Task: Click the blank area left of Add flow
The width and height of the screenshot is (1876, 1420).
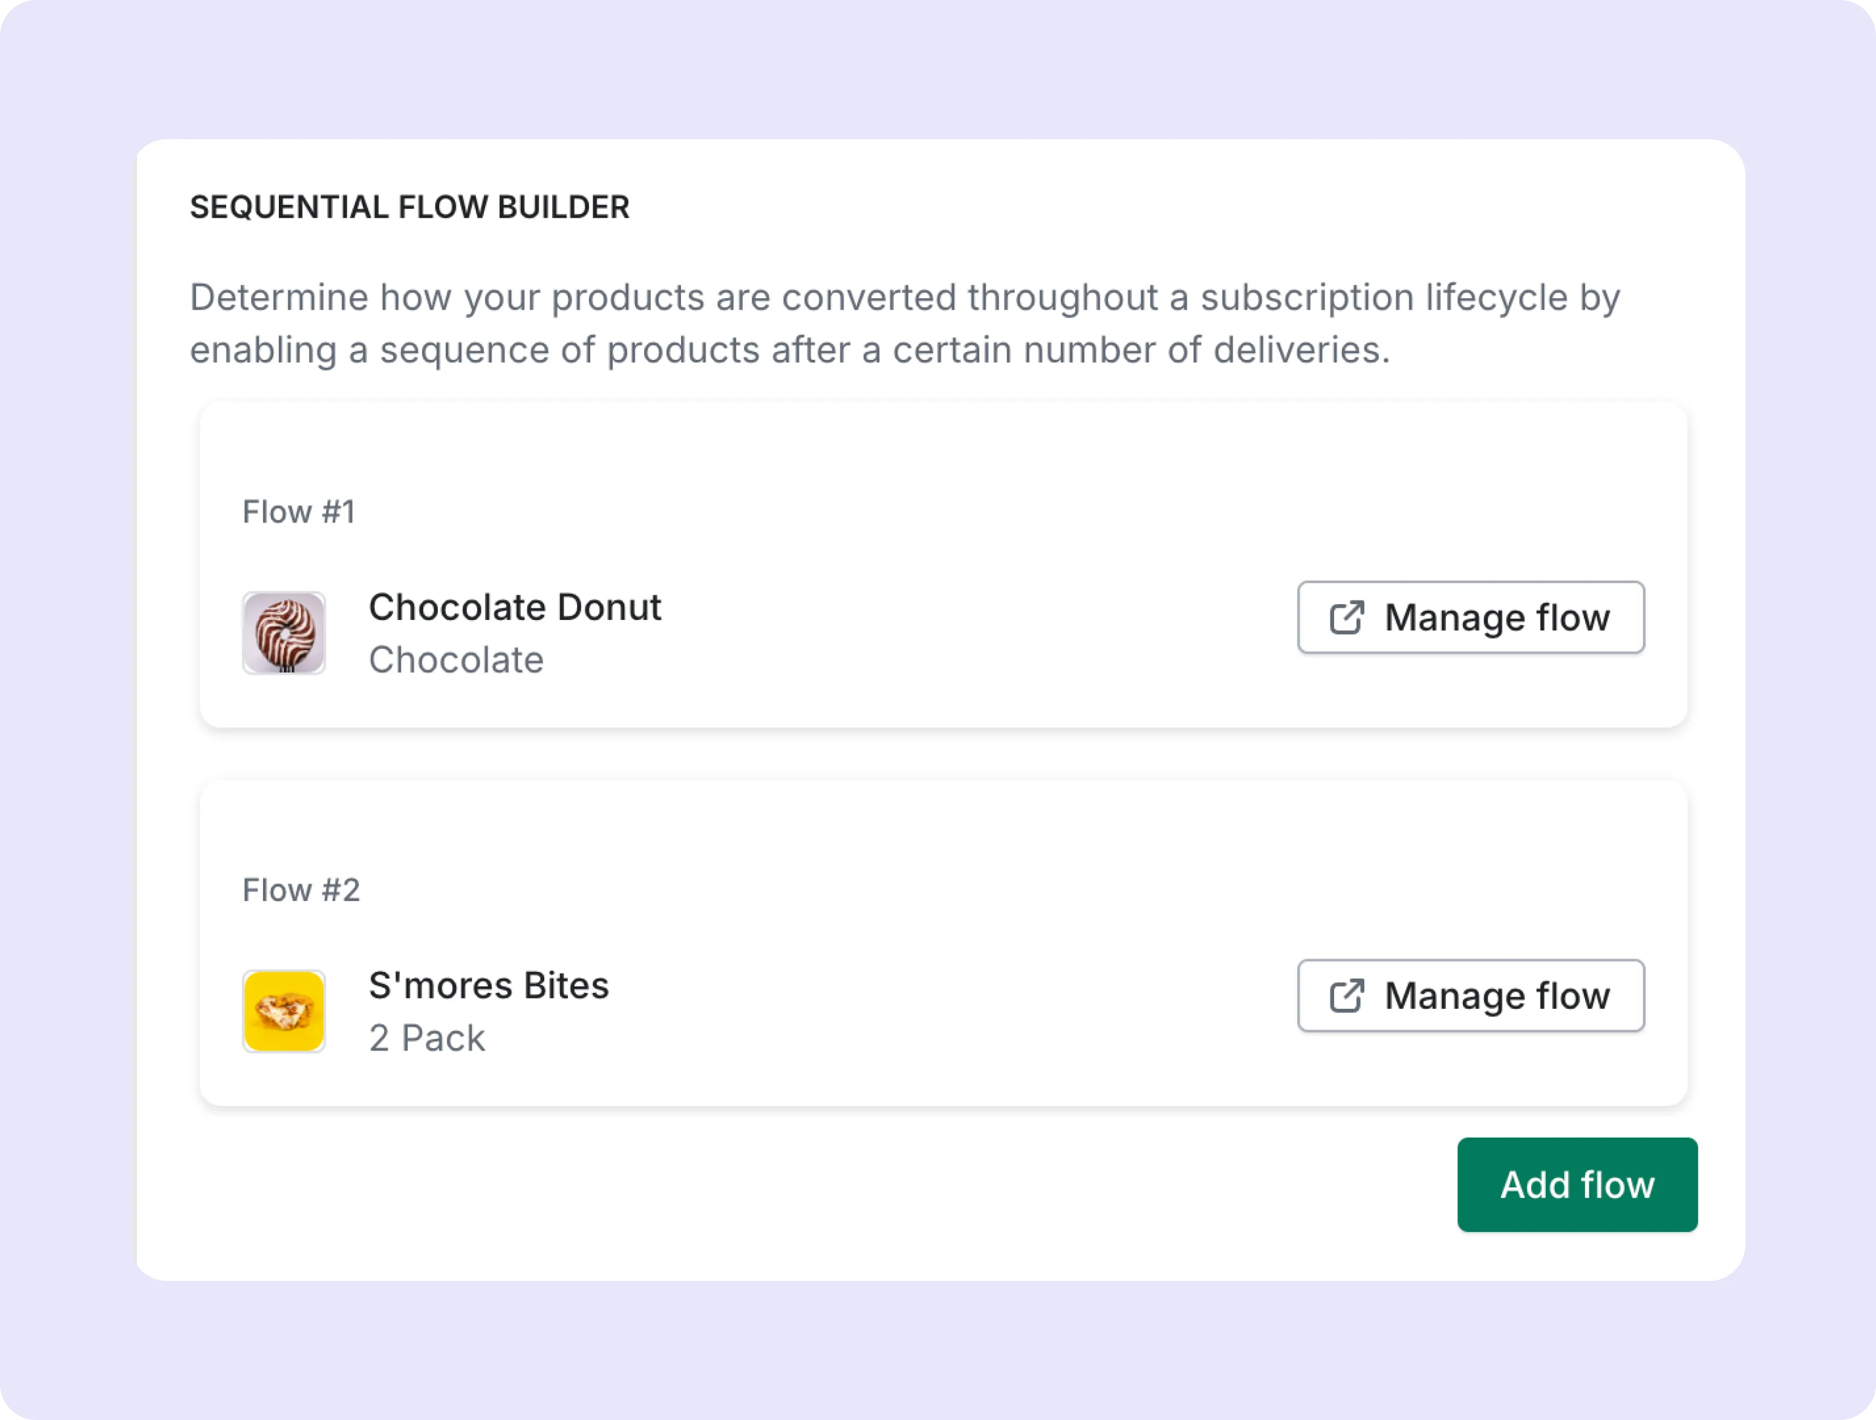Action: 763,1188
